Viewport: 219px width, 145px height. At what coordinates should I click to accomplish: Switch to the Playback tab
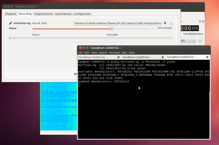[x=11, y=14]
